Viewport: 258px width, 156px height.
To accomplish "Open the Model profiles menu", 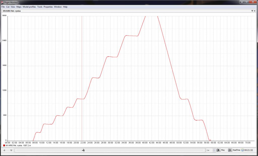I will coord(29,7).
